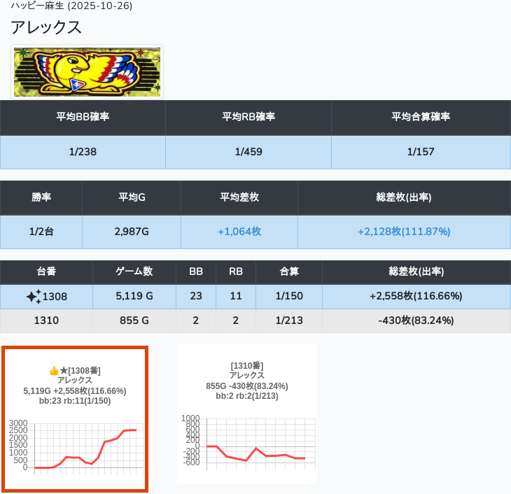Click the thumbs-up icon on the 1308 chart card

pyautogui.click(x=53, y=370)
